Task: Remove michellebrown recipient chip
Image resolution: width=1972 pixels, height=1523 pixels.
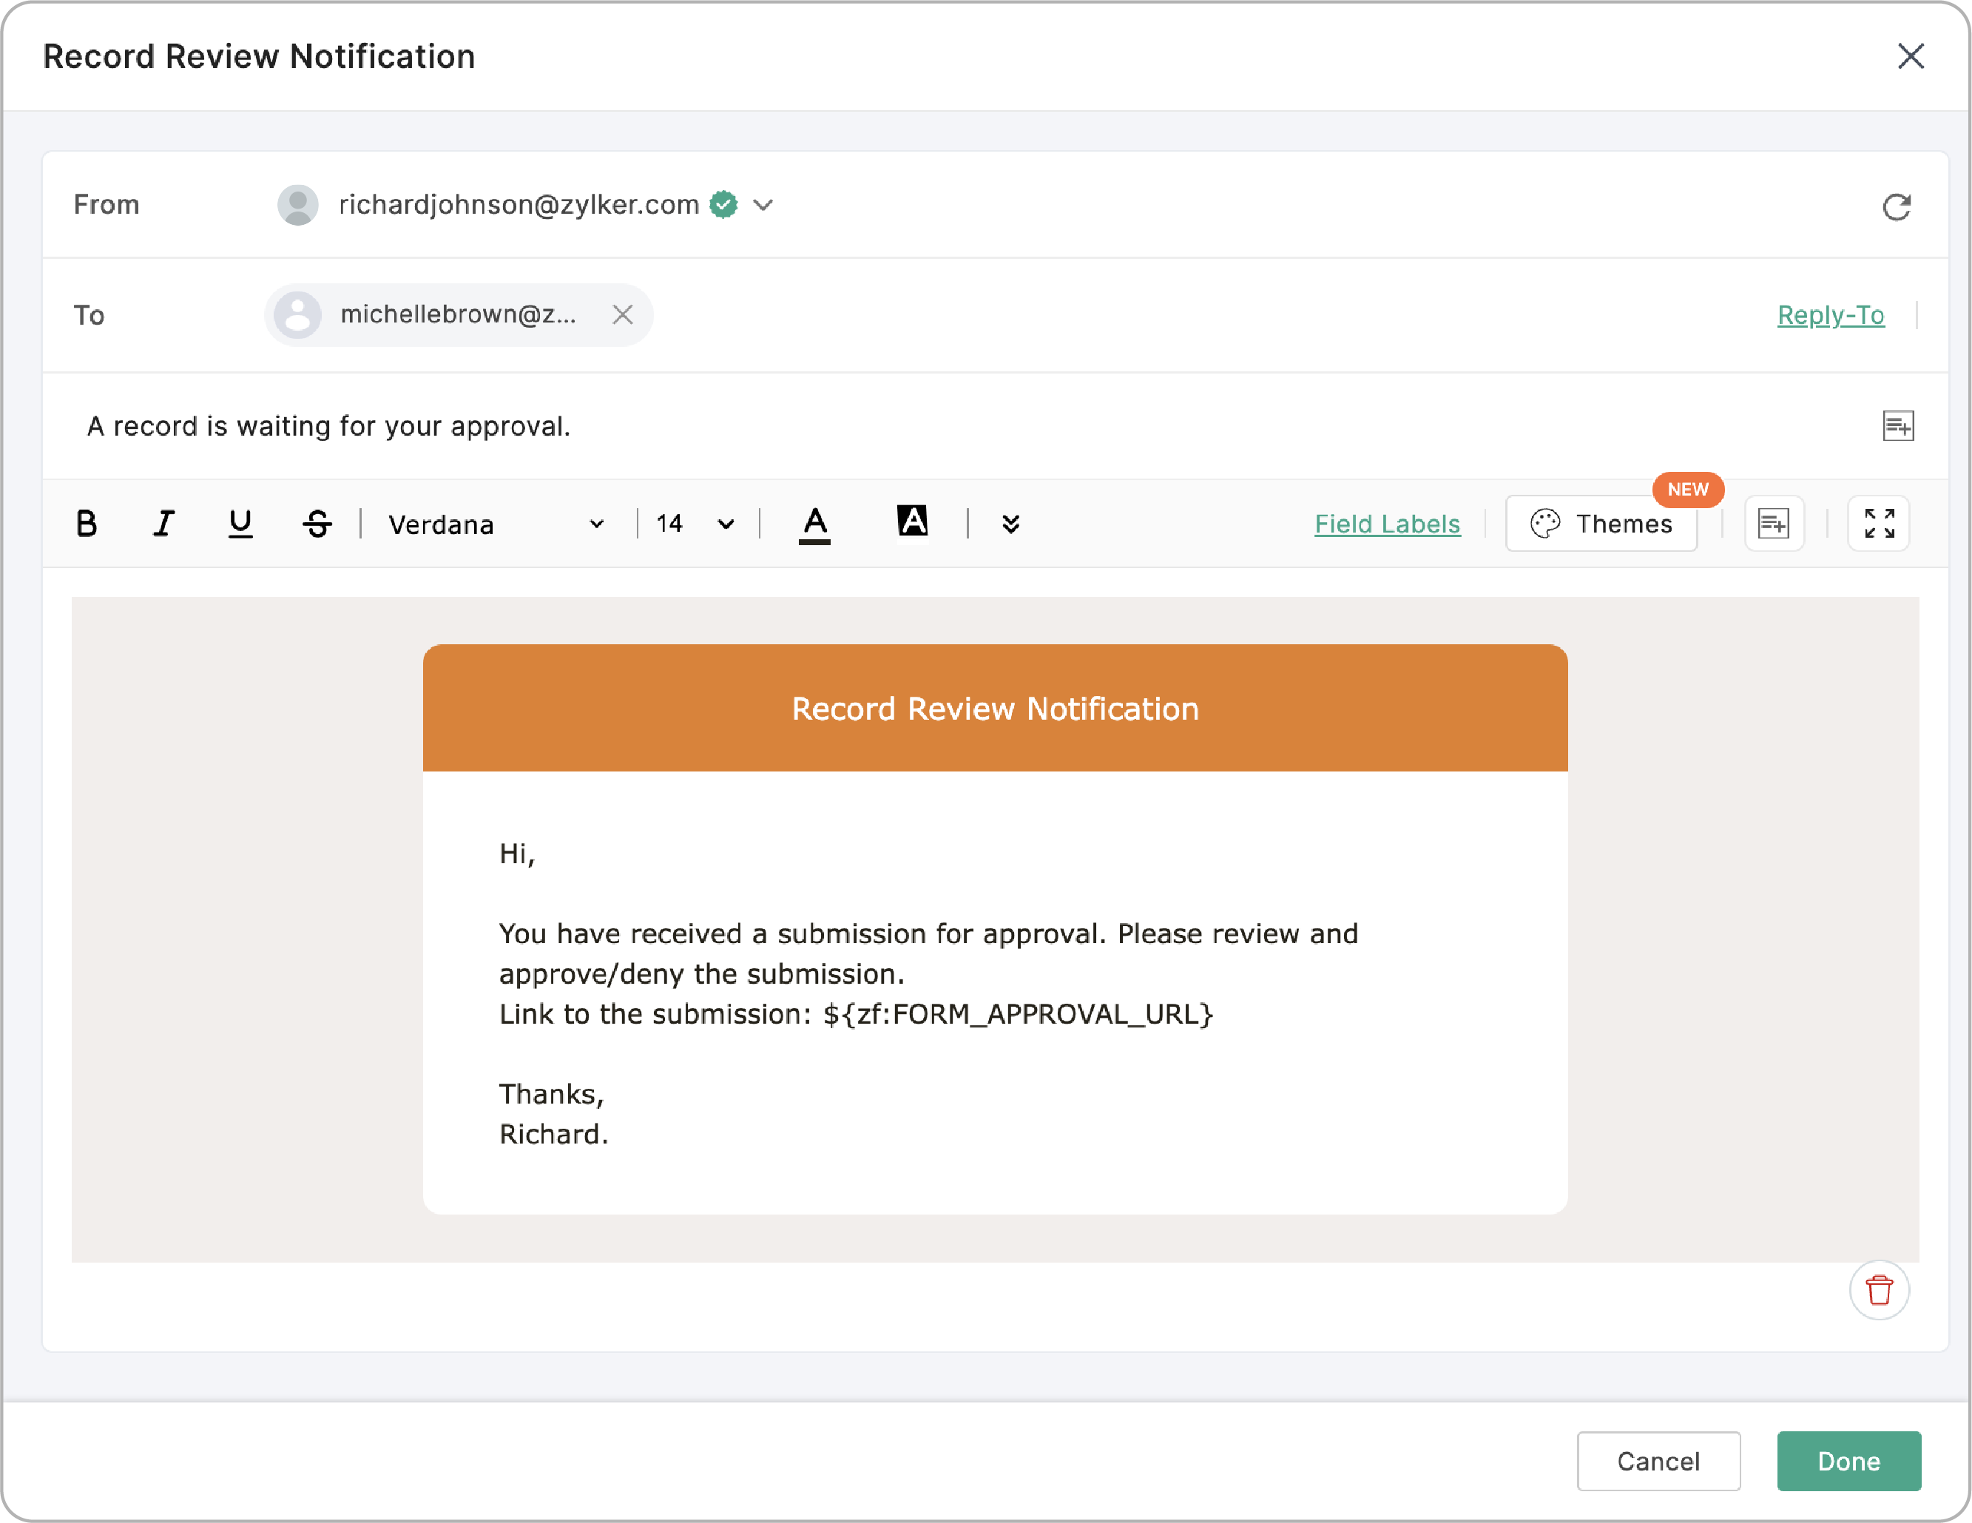Action: [622, 314]
